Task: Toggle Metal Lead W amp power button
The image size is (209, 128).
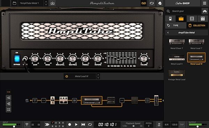Action: 67,76
